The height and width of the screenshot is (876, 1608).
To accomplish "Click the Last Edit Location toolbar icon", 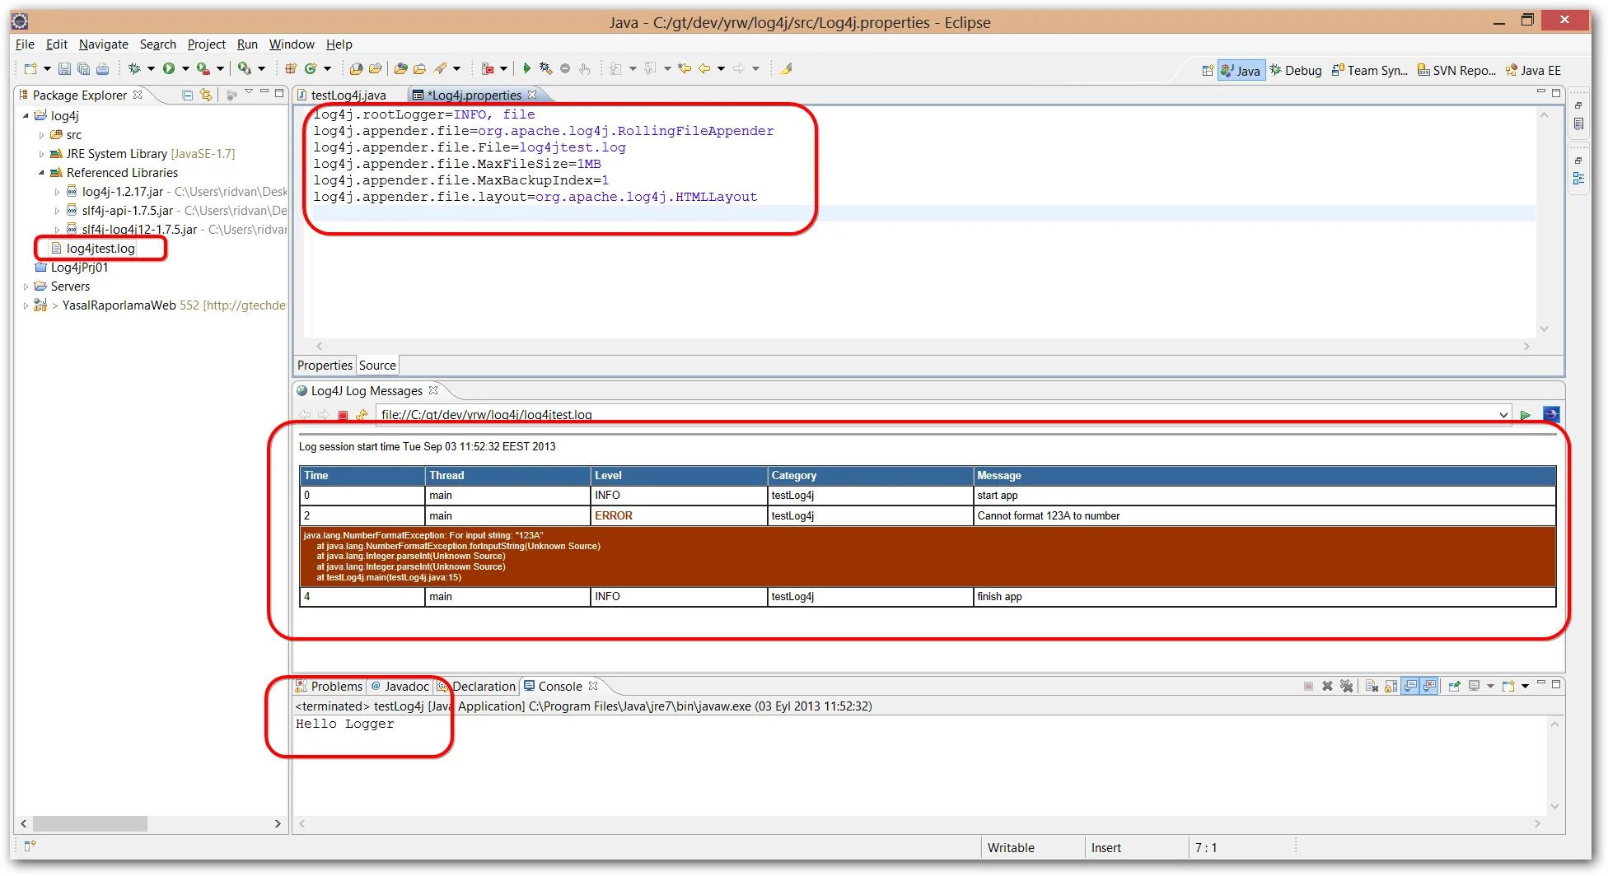I will coord(685,69).
